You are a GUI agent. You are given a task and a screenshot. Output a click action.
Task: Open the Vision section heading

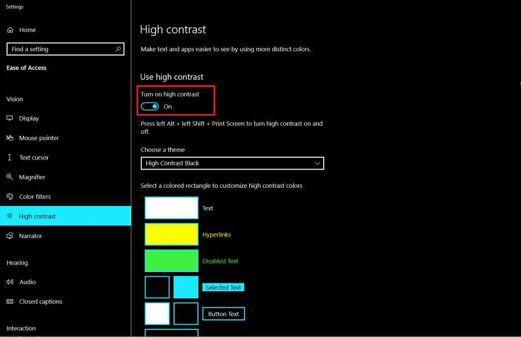point(15,99)
